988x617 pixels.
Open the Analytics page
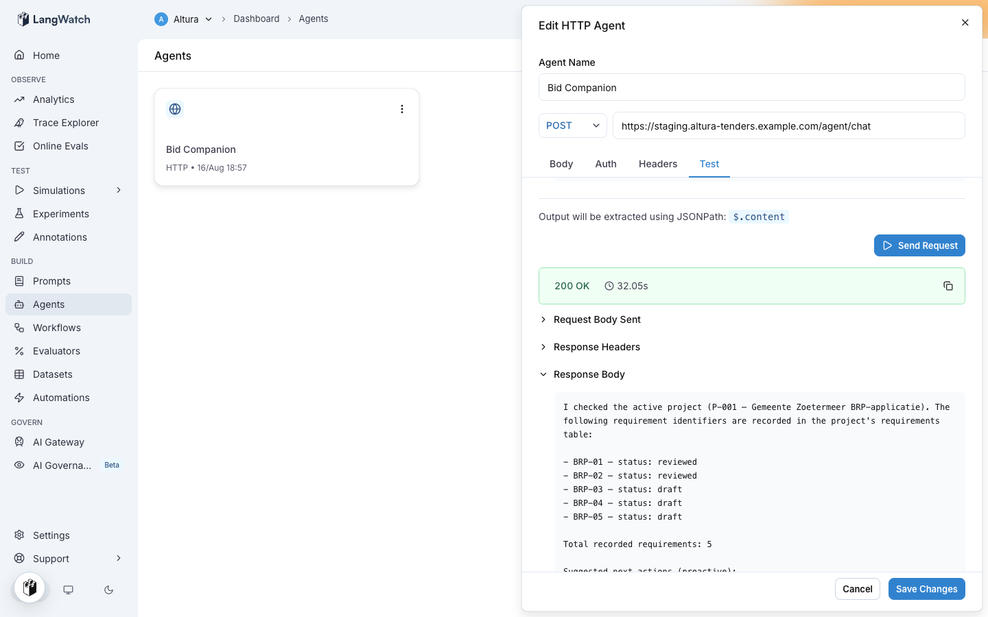[69, 99]
